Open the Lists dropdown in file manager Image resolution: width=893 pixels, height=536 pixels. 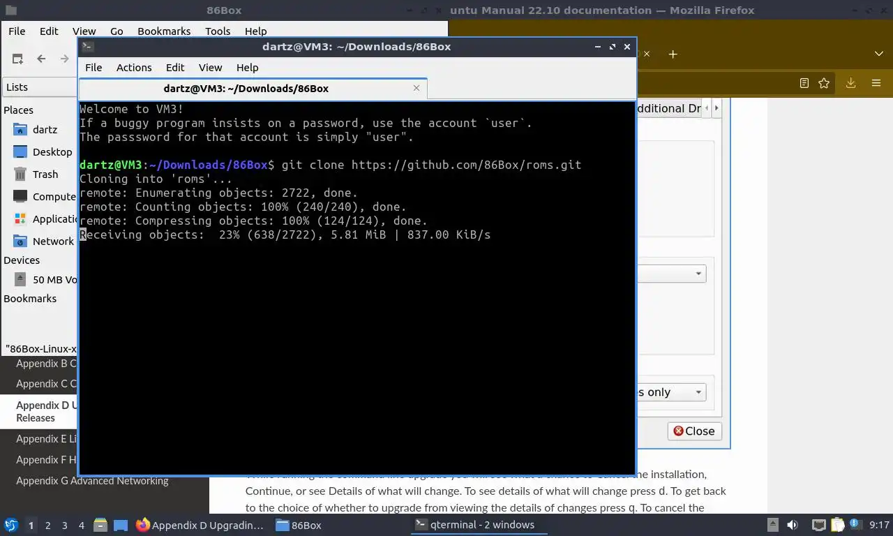39,87
